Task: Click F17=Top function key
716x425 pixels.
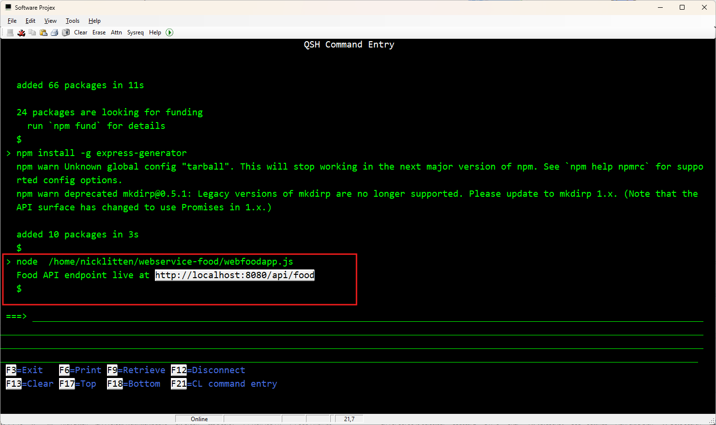Action: click(77, 384)
